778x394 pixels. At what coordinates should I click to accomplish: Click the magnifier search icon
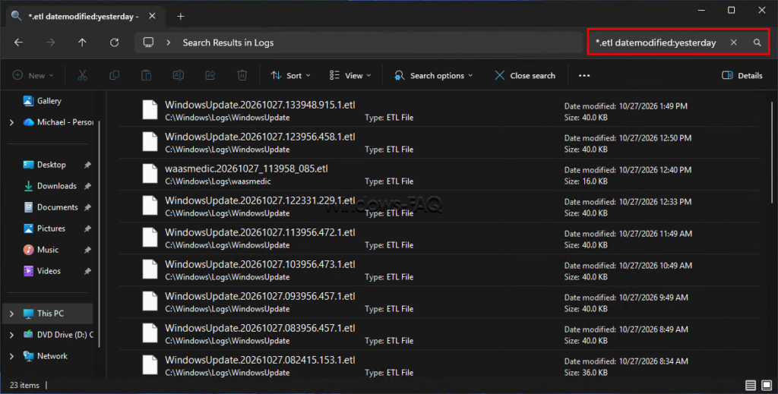(x=757, y=43)
